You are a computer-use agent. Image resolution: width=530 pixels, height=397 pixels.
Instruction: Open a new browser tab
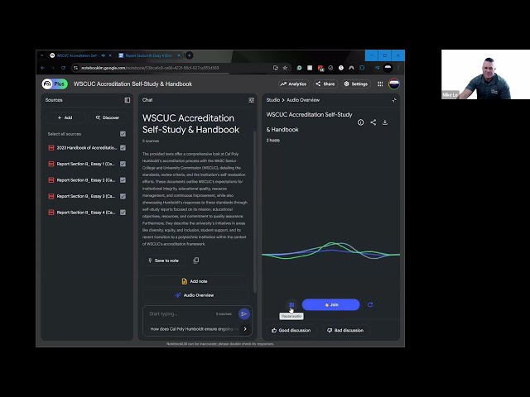[190, 55]
